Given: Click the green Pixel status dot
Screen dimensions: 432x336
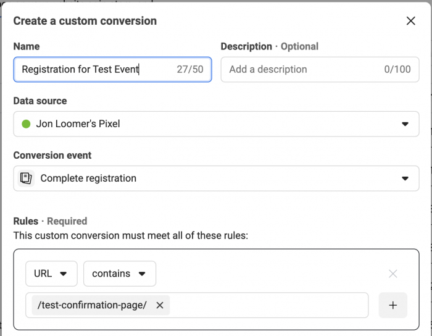Looking at the screenshot, I should pos(26,124).
